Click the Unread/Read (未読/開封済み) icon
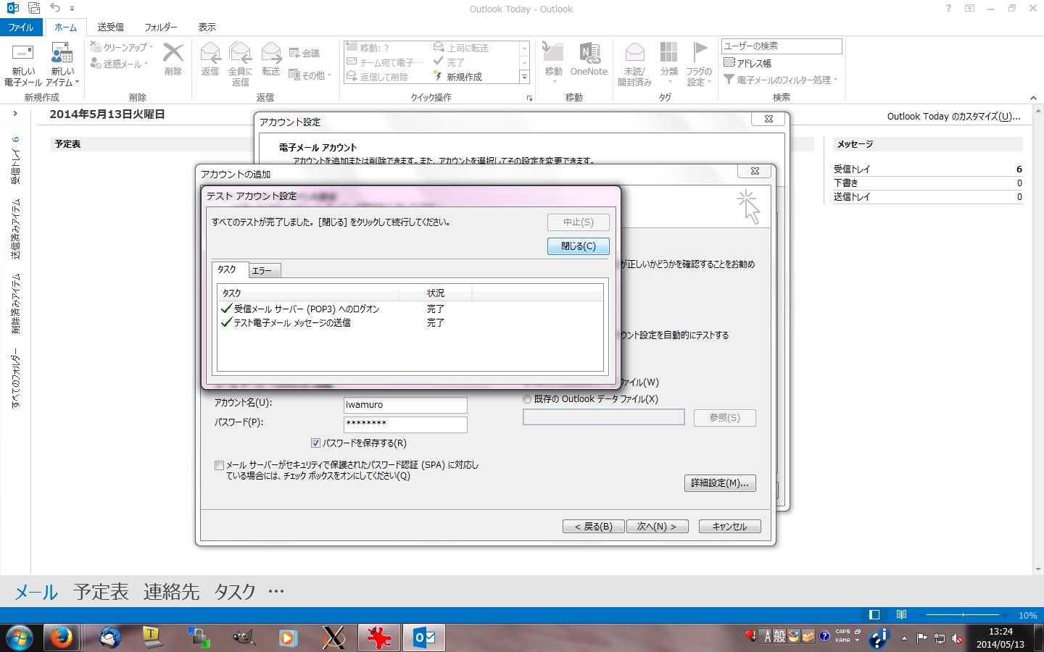This screenshot has width=1044, height=652. [x=634, y=53]
